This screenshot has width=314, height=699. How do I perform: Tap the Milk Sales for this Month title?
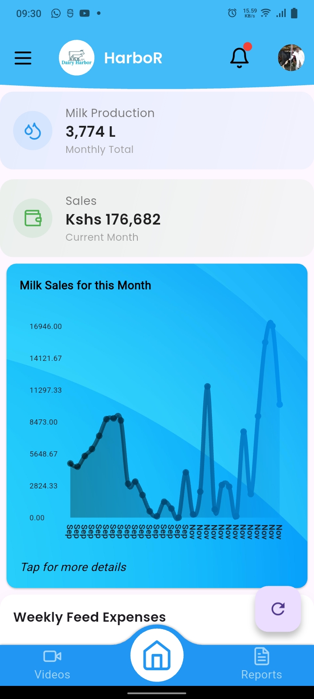click(85, 285)
